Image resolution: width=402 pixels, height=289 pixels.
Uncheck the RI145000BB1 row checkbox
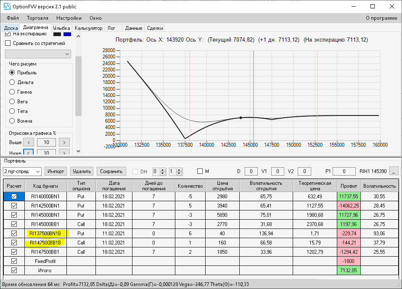pyautogui.click(x=14, y=224)
